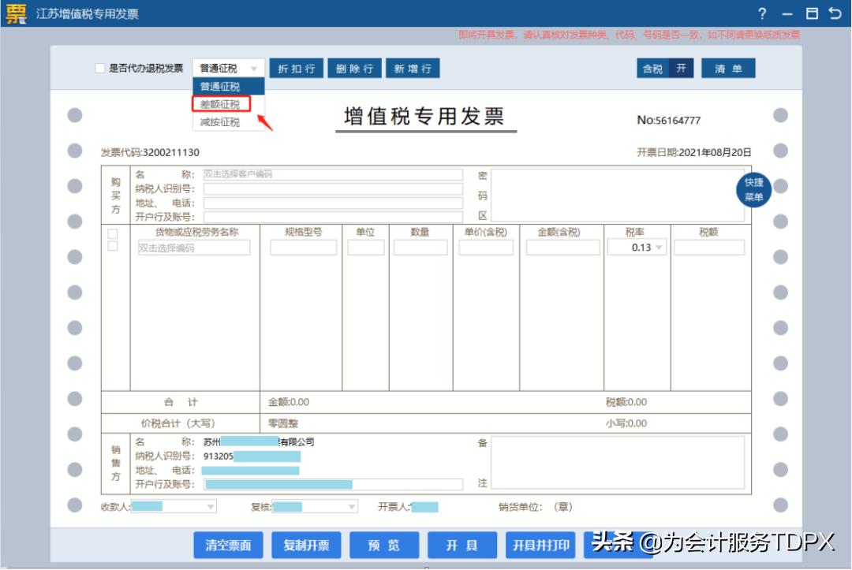Open help via the question mark icon

click(x=761, y=13)
